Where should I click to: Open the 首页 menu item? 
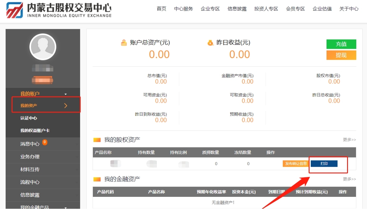pos(161,9)
